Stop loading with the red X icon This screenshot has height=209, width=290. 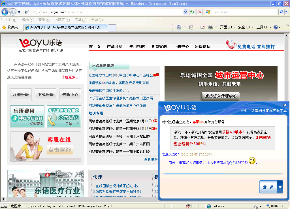pyautogui.click(x=200, y=12)
